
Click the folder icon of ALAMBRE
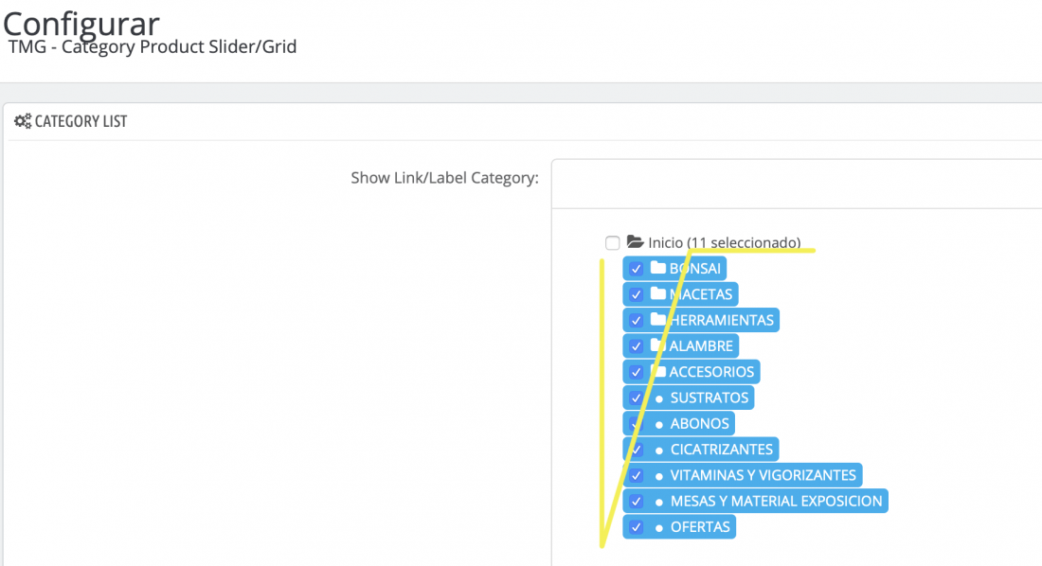tap(658, 345)
